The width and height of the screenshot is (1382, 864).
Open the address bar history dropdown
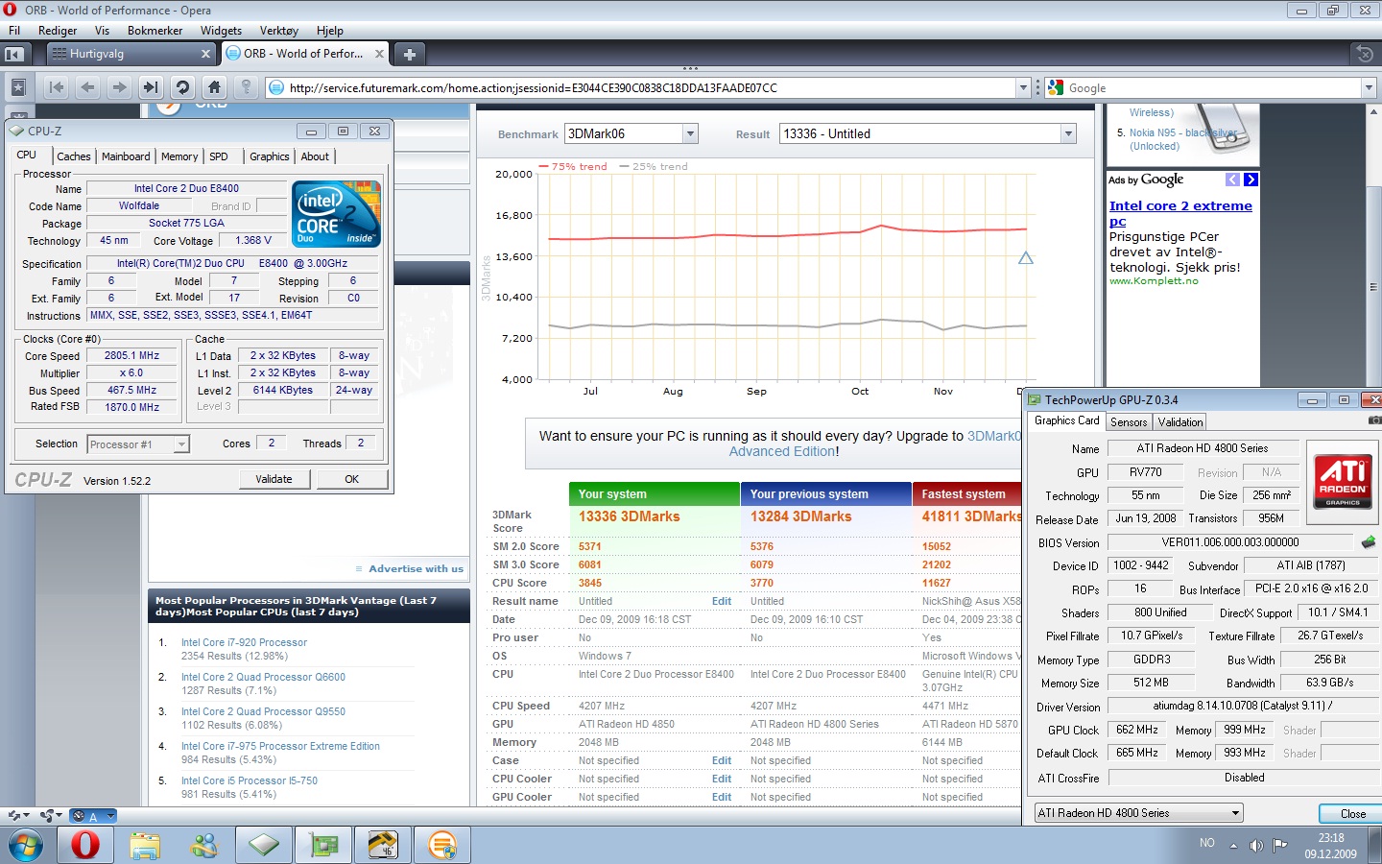click(1022, 88)
